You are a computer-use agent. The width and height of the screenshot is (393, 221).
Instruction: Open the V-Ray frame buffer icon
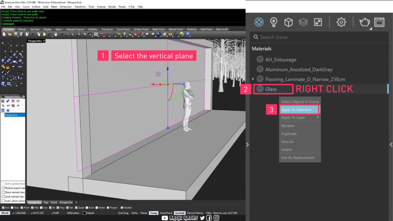pyautogui.click(x=380, y=22)
